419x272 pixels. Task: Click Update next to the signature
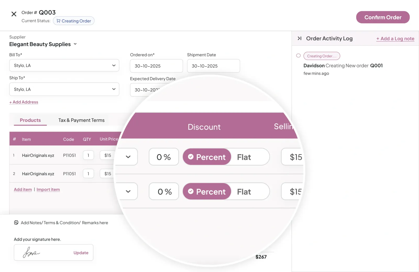click(x=81, y=253)
